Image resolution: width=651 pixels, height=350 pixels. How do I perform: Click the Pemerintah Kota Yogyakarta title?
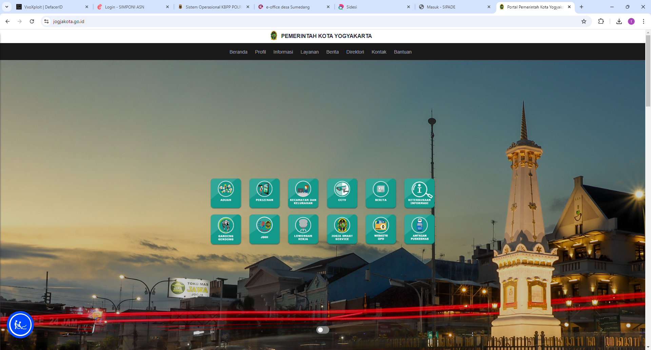coord(327,36)
